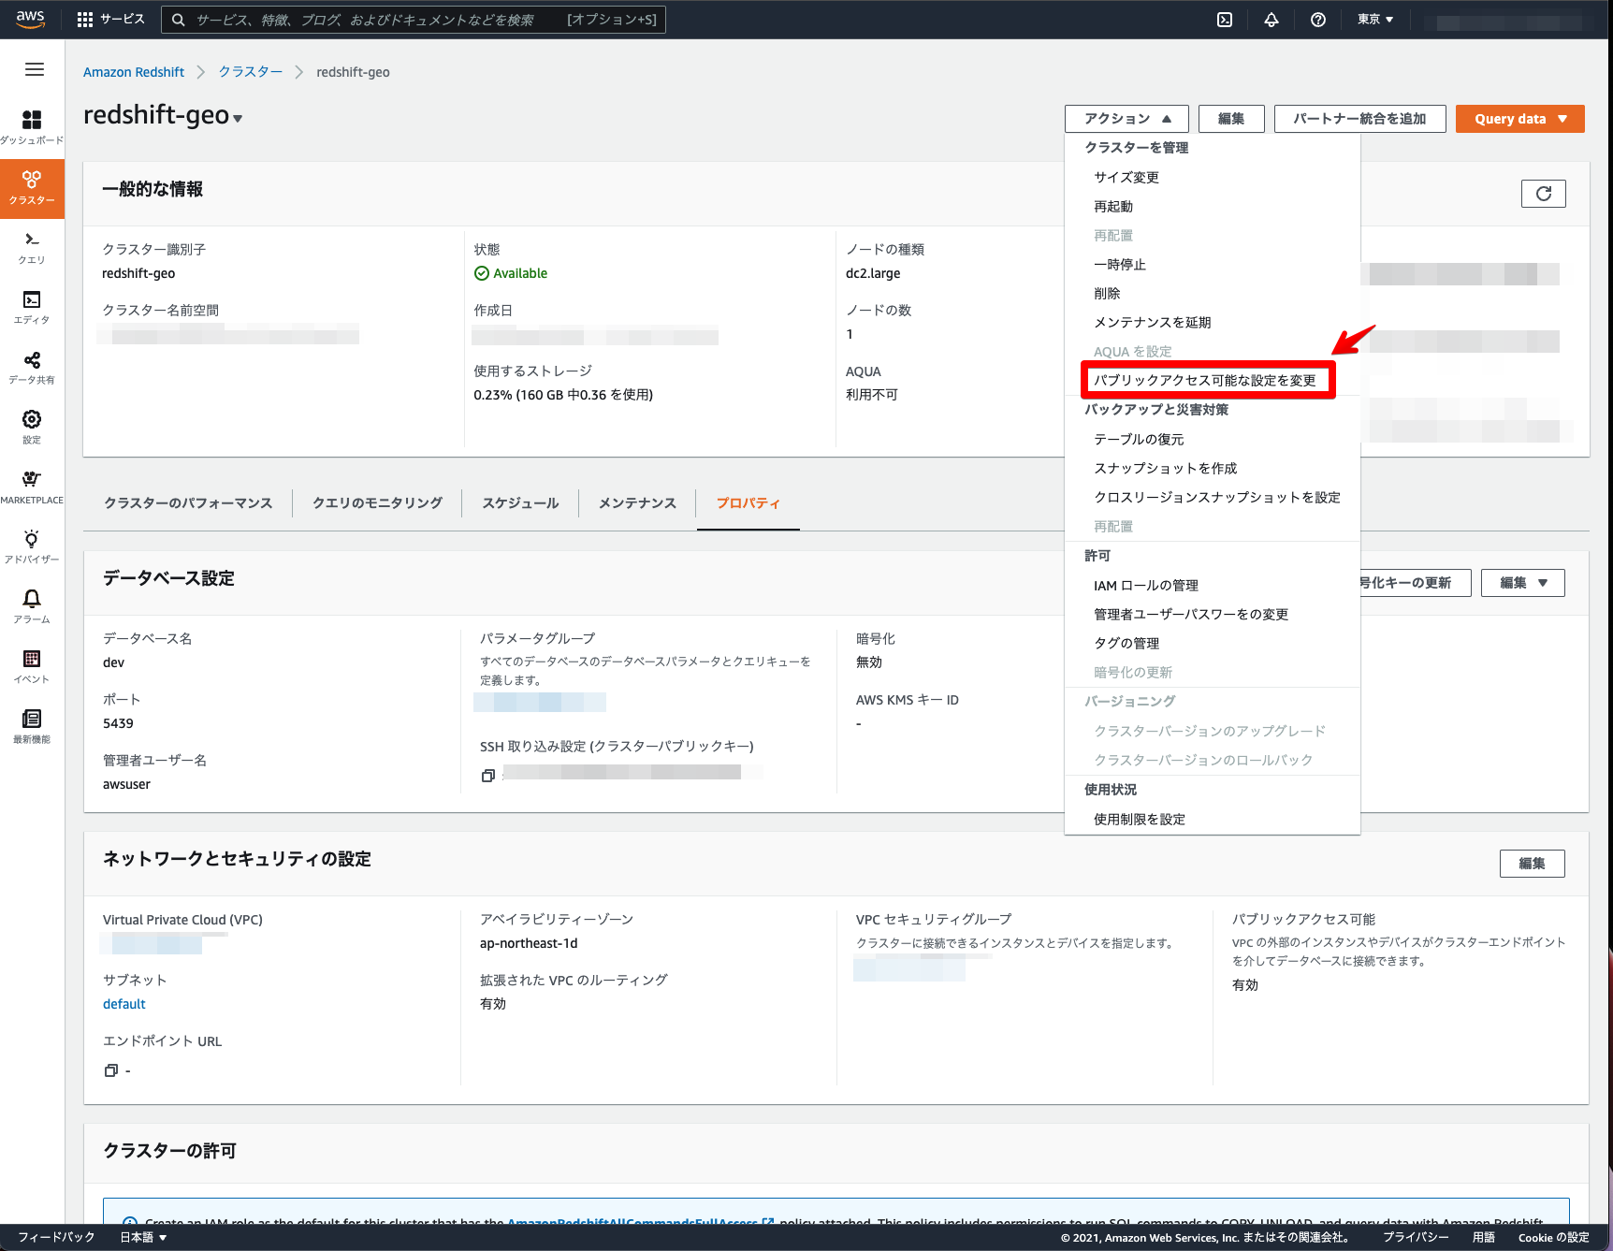
Task: Select the クエリ icon in the sidebar
Action: coord(32,246)
